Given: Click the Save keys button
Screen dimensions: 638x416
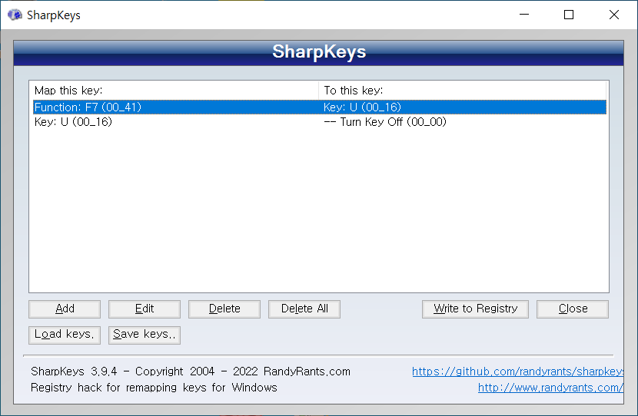Looking at the screenshot, I should click(x=144, y=335).
